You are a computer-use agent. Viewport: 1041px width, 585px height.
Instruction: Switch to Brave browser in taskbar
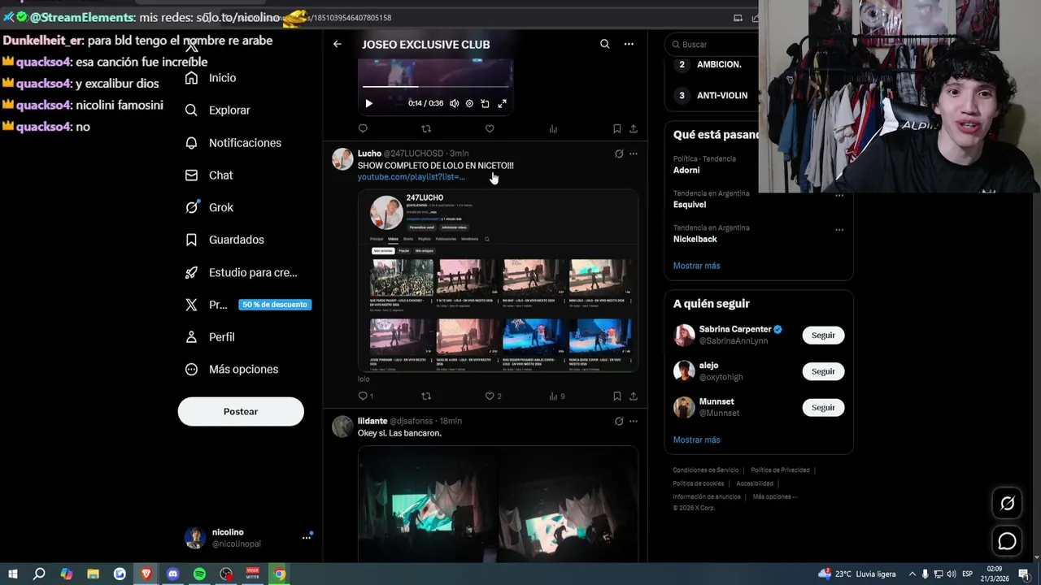click(x=146, y=574)
